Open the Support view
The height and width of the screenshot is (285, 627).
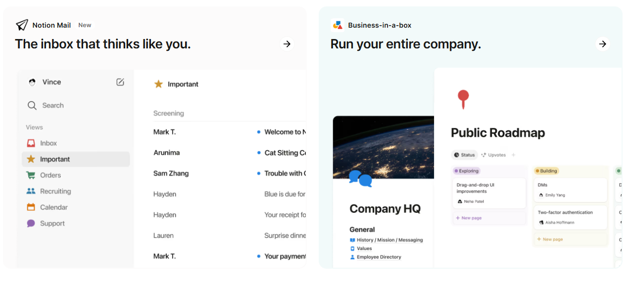tap(52, 223)
